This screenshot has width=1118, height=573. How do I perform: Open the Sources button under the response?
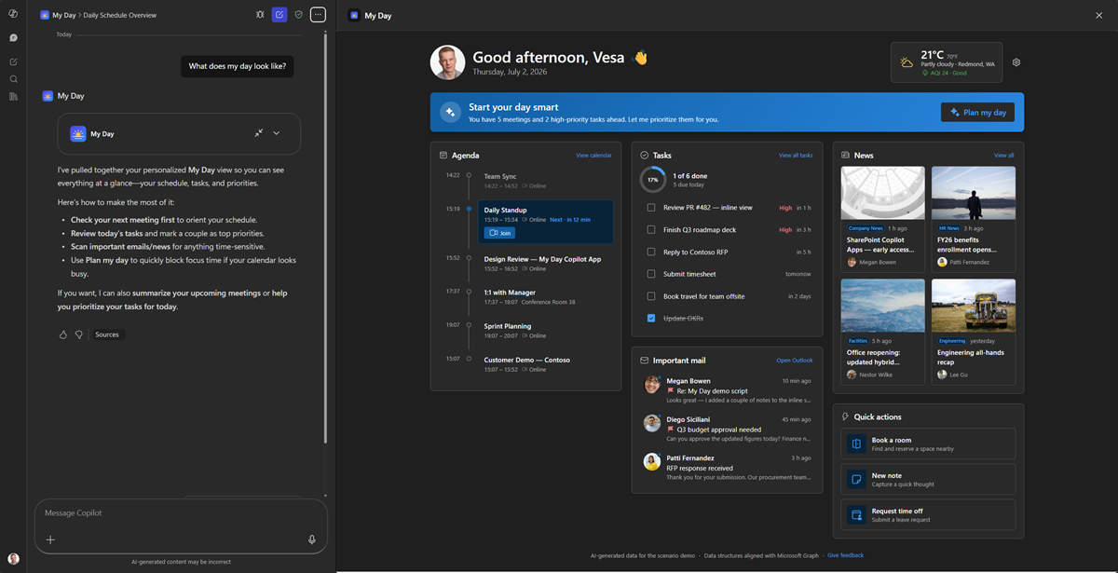click(x=107, y=334)
